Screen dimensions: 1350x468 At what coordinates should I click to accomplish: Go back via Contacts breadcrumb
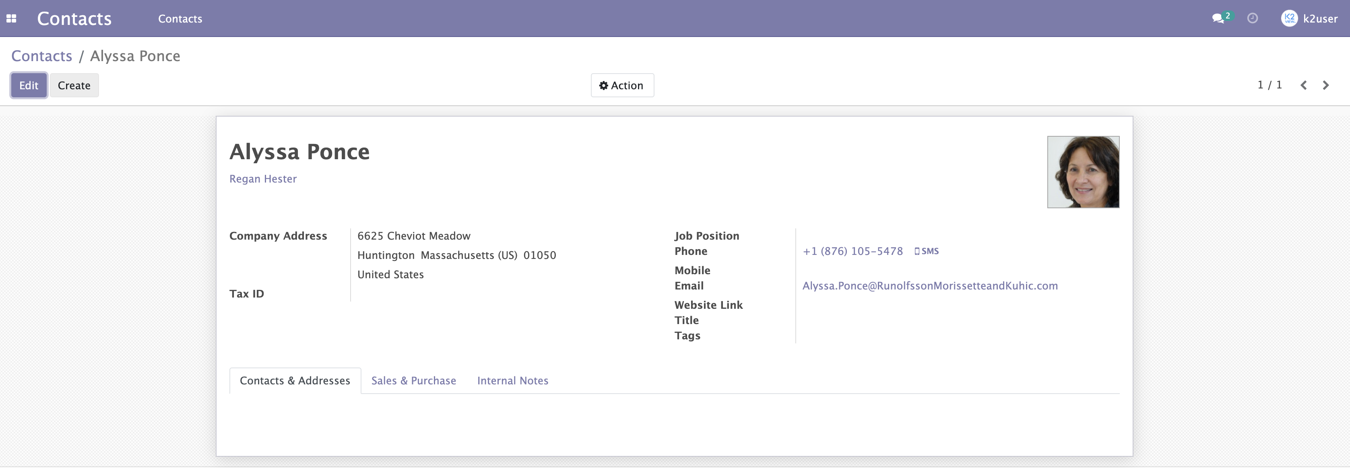[42, 56]
